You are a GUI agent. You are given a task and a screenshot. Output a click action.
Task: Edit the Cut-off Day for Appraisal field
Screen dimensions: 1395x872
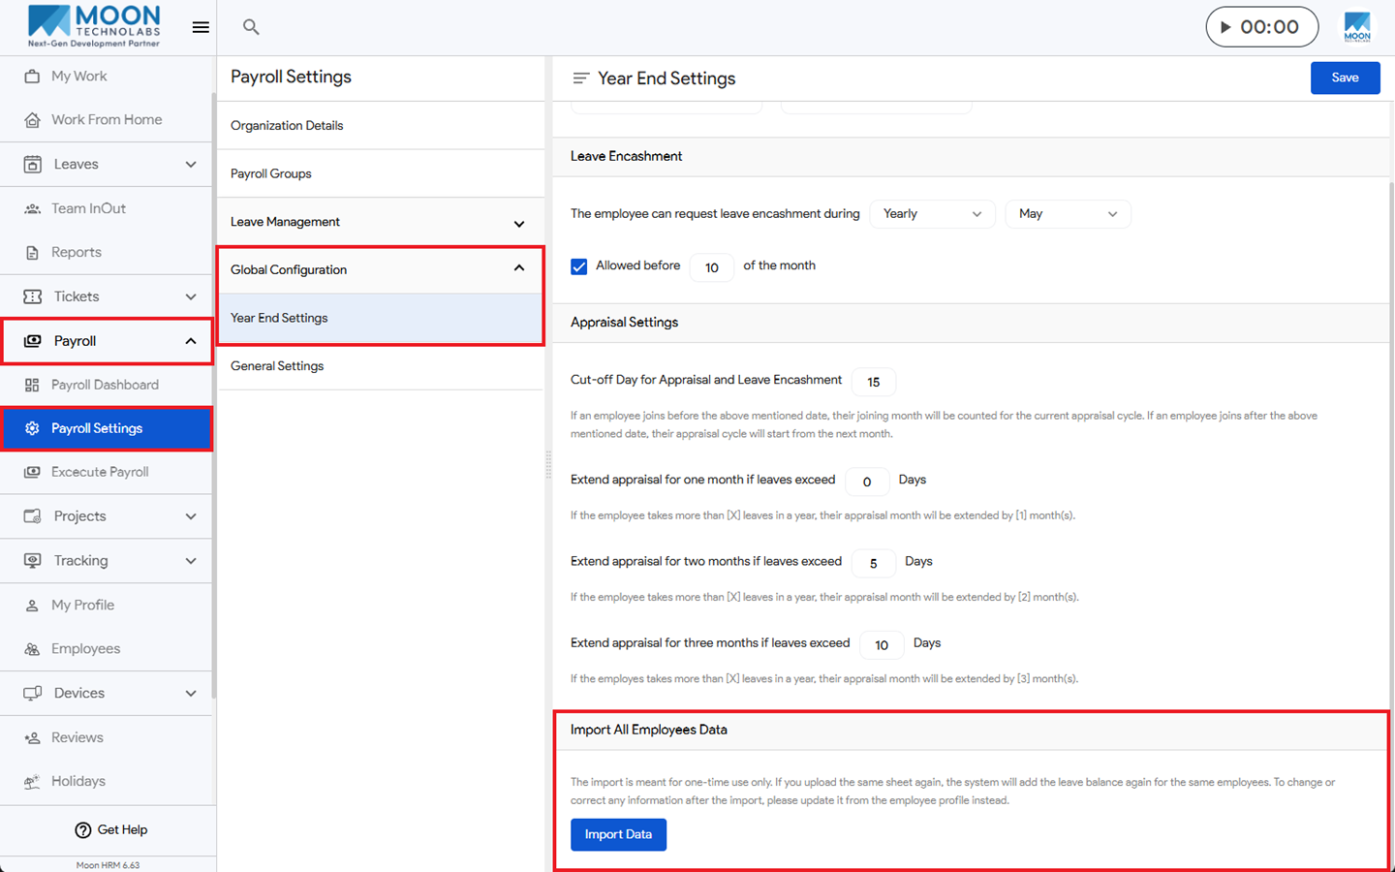click(x=874, y=382)
